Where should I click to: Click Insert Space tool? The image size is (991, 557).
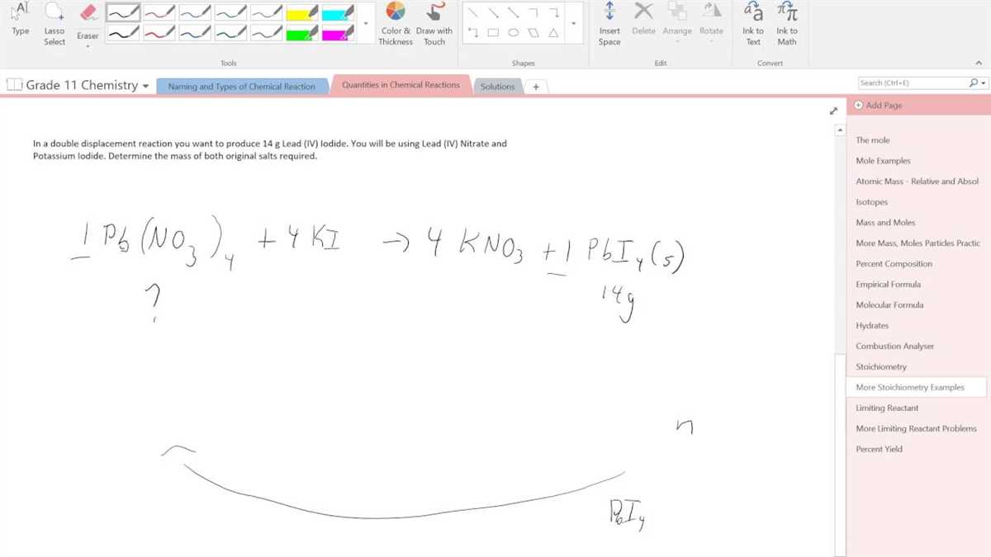click(x=609, y=23)
